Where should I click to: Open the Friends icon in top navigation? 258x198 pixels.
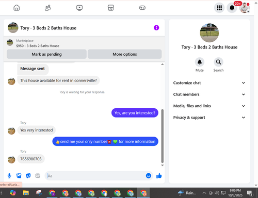[x=48, y=8]
